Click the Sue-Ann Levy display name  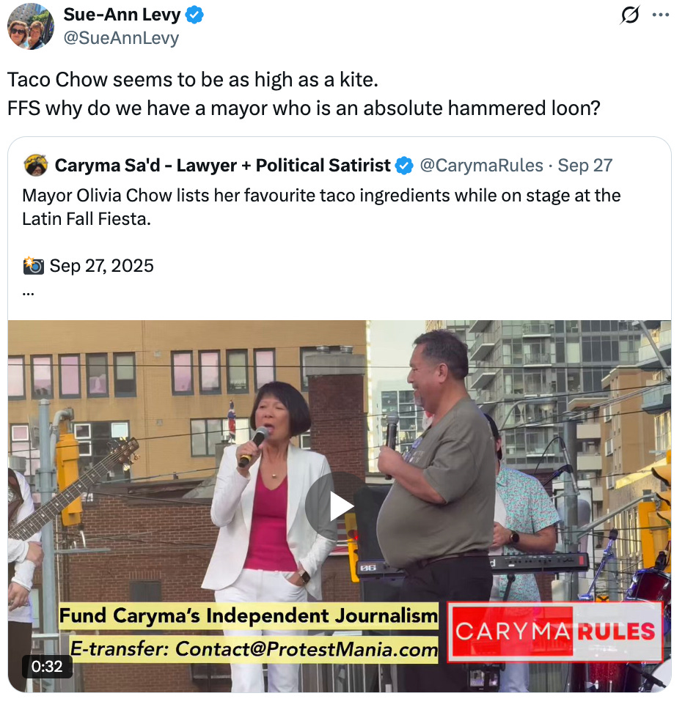pos(122,15)
